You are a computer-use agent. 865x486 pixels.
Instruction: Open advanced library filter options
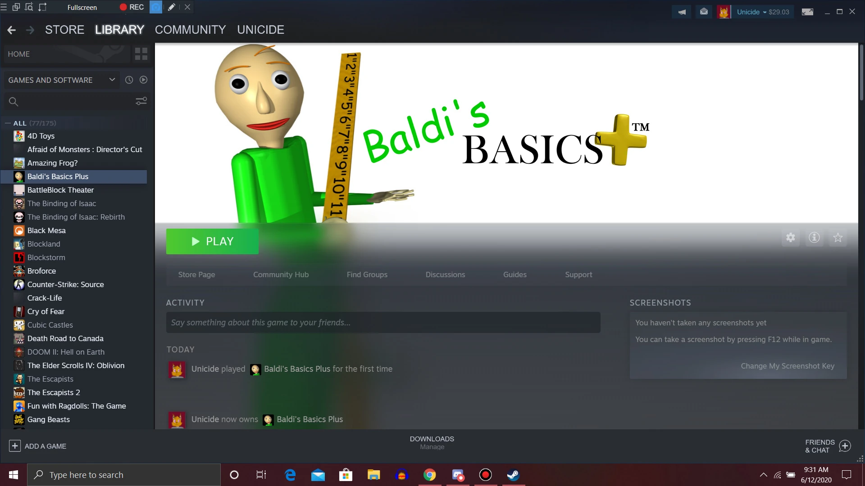click(x=141, y=101)
